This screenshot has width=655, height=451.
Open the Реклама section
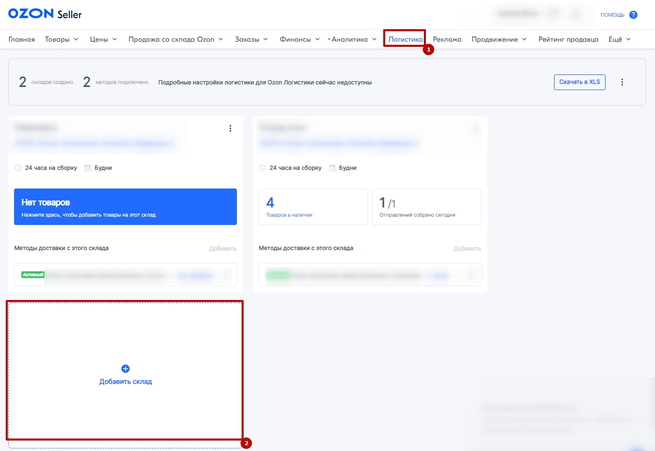[x=447, y=39]
